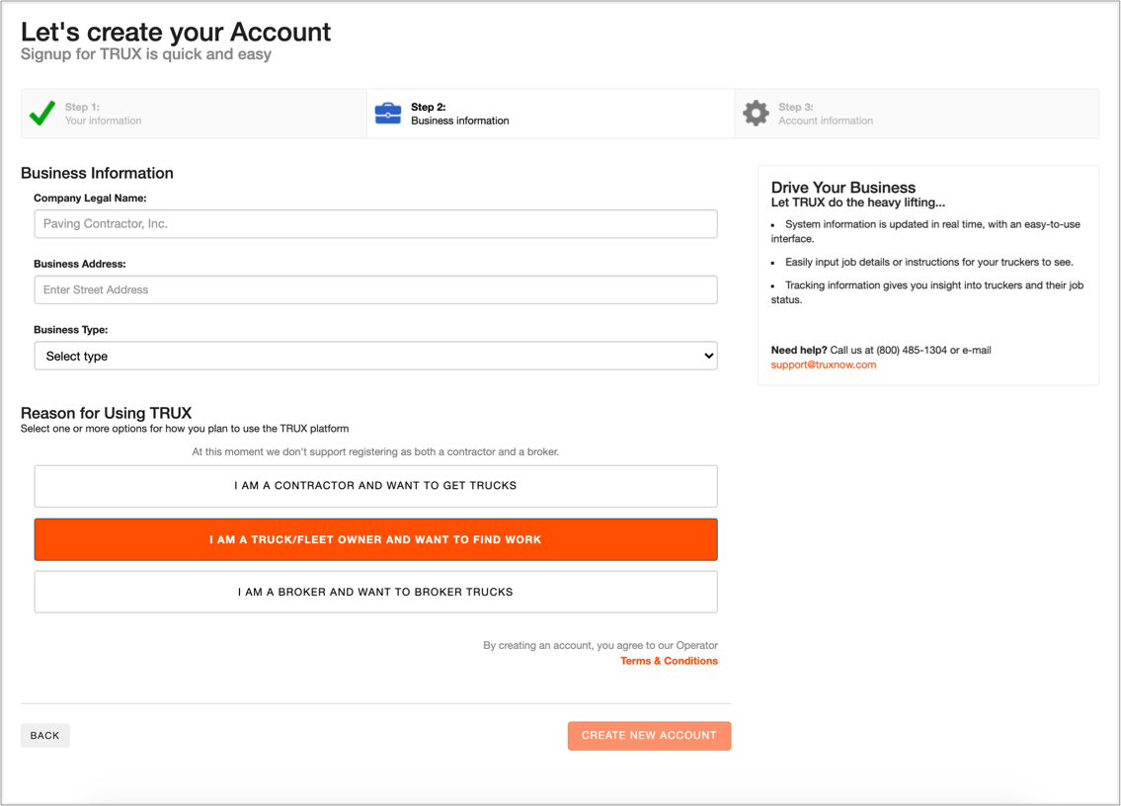Click the 'Company Legal Name:' label
The image size is (1121, 806).
click(90, 199)
